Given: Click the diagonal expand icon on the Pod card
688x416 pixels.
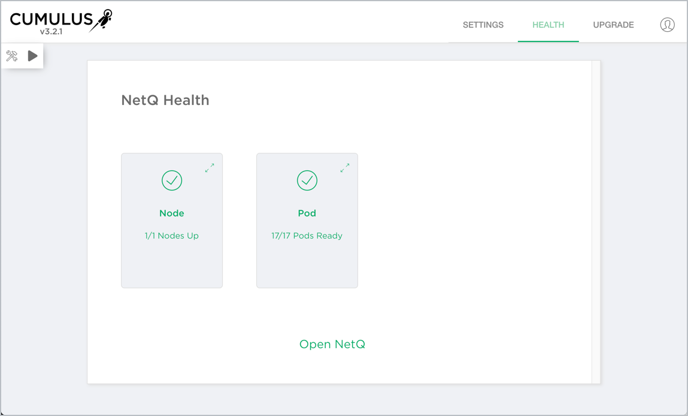Looking at the screenshot, I should [x=345, y=168].
